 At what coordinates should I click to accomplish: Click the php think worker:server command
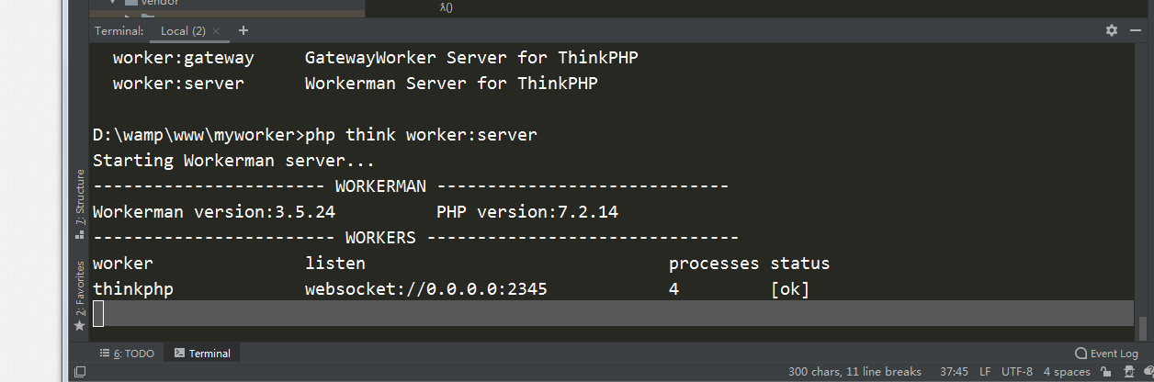tap(421, 135)
